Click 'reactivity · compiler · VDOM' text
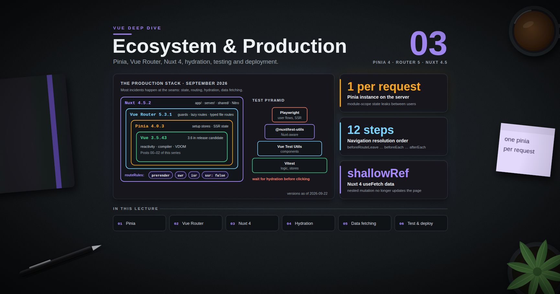 (x=163, y=147)
